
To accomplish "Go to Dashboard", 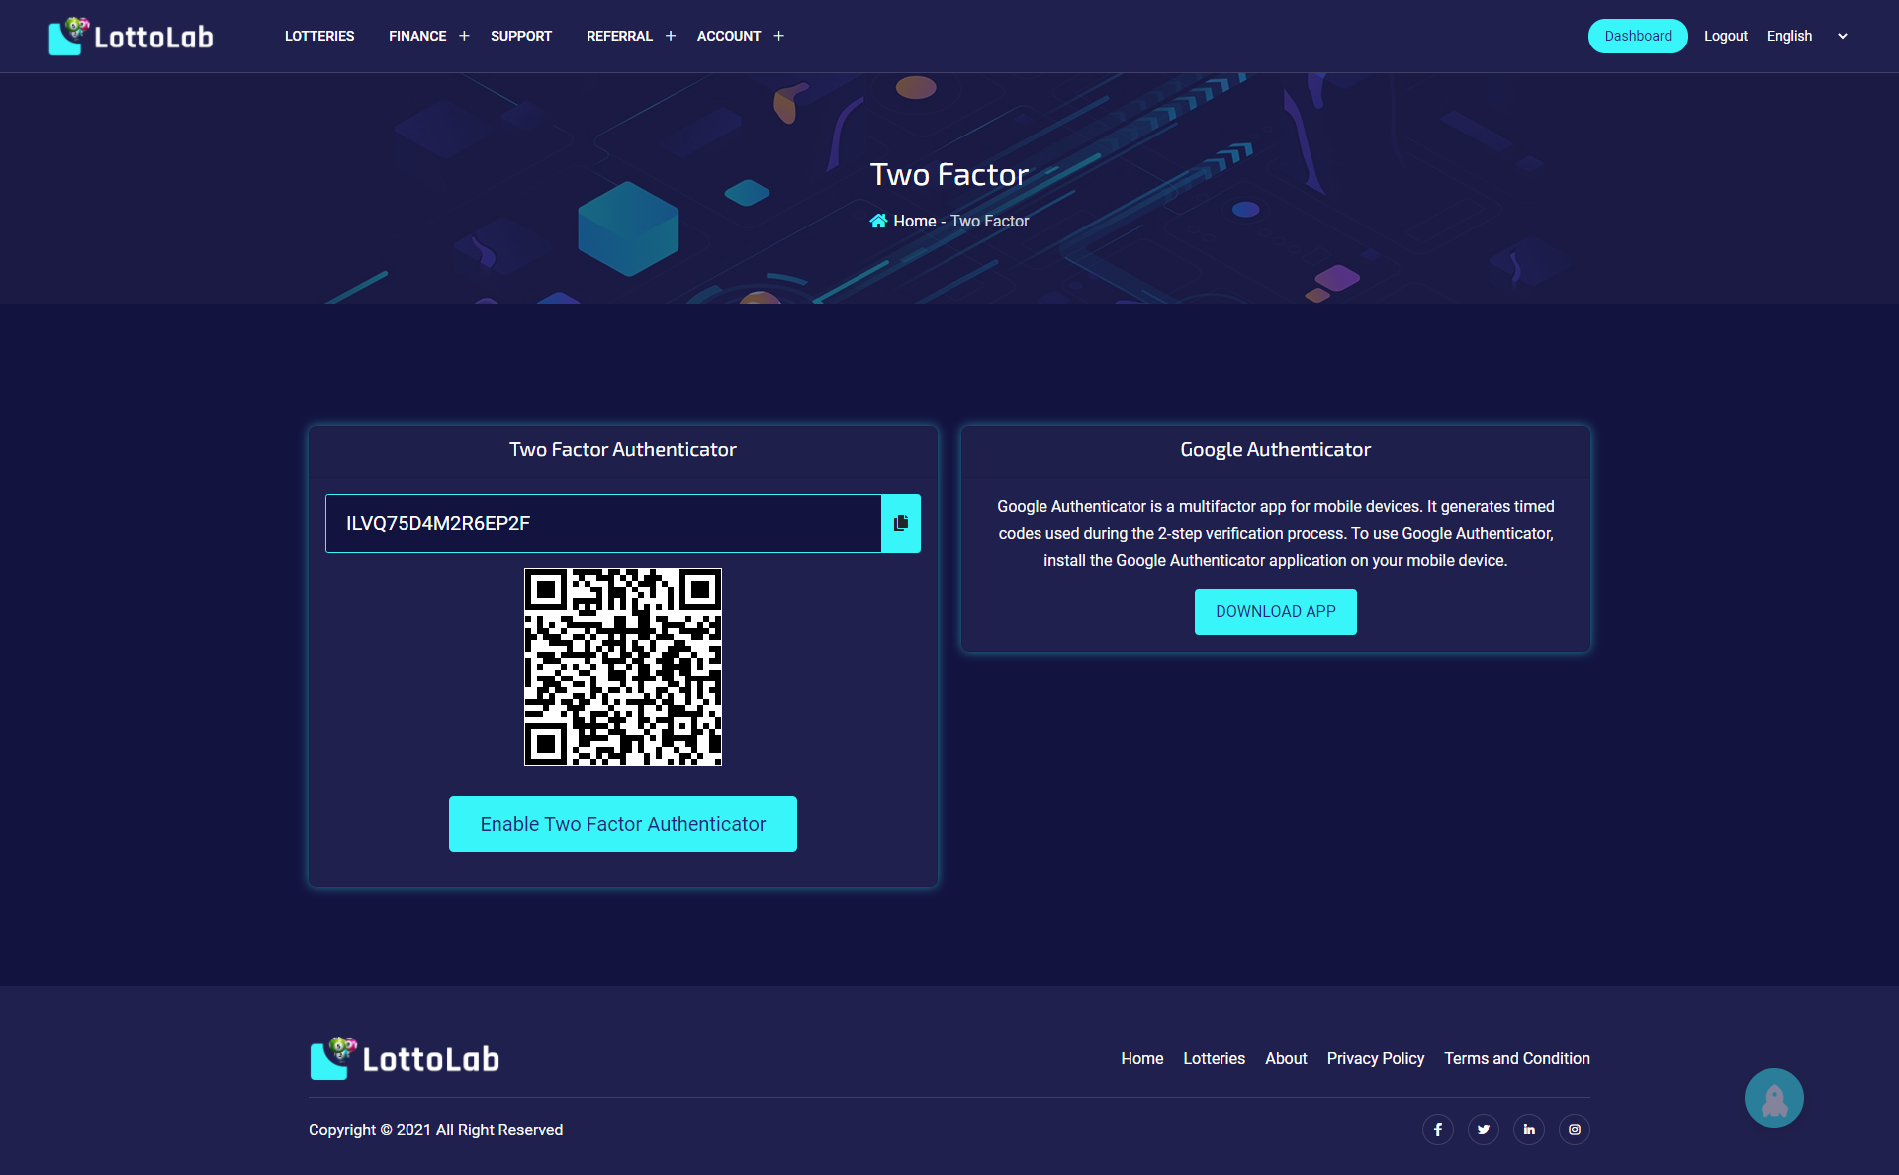I will tap(1638, 36).
